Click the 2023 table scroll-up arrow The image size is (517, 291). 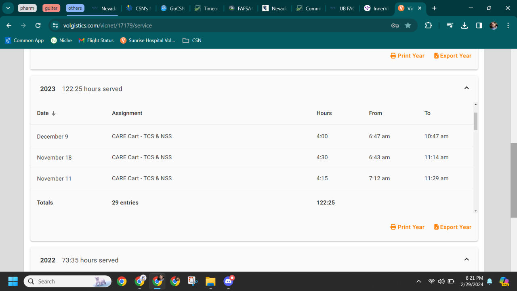tap(475, 104)
